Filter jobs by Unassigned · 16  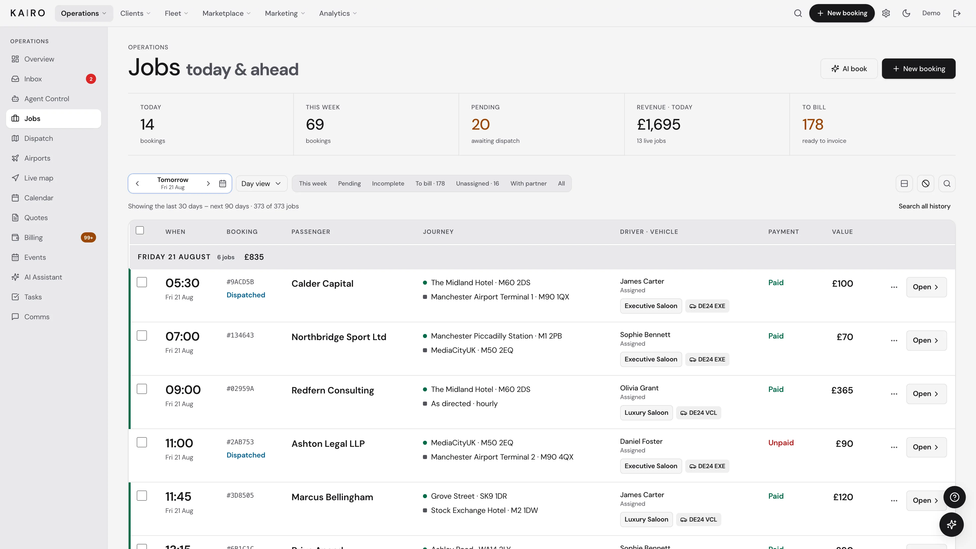coord(477,183)
